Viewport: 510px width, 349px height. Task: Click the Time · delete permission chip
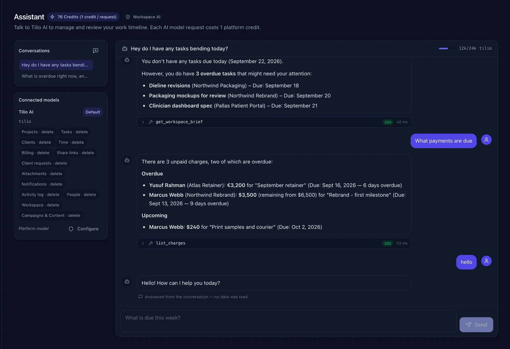tap(71, 142)
